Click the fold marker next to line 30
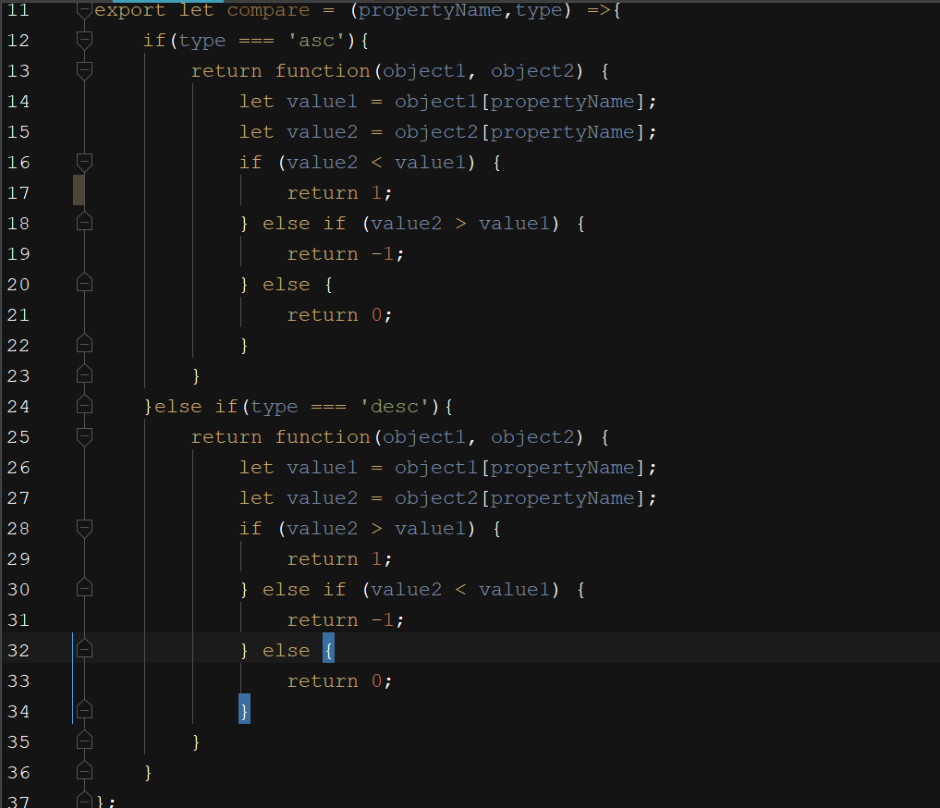Screen dimensions: 940x808 coord(83,589)
